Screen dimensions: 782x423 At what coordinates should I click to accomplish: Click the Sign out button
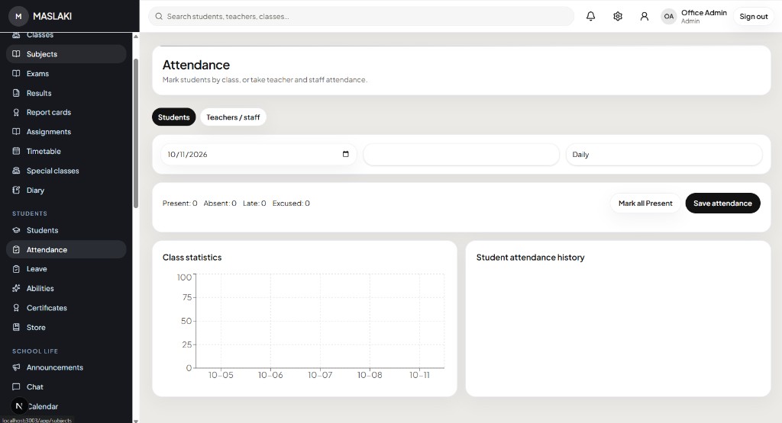[x=753, y=17]
